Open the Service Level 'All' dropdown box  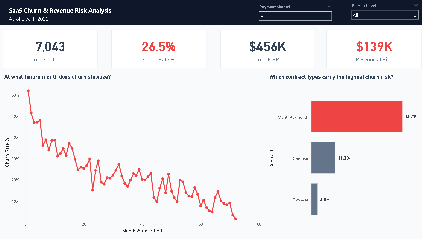tap(385, 15)
